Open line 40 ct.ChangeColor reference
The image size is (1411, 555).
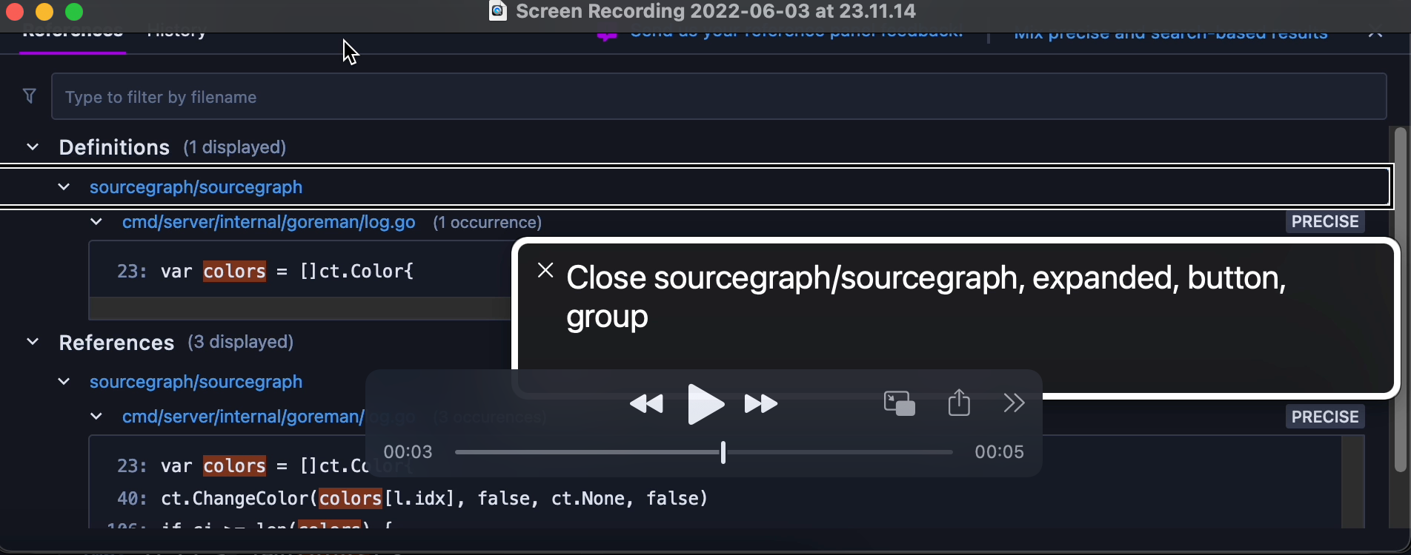[x=412, y=499]
